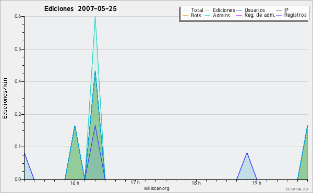Click the Admins. legend color line
This screenshot has width=313, height=193.
pos(208,15)
